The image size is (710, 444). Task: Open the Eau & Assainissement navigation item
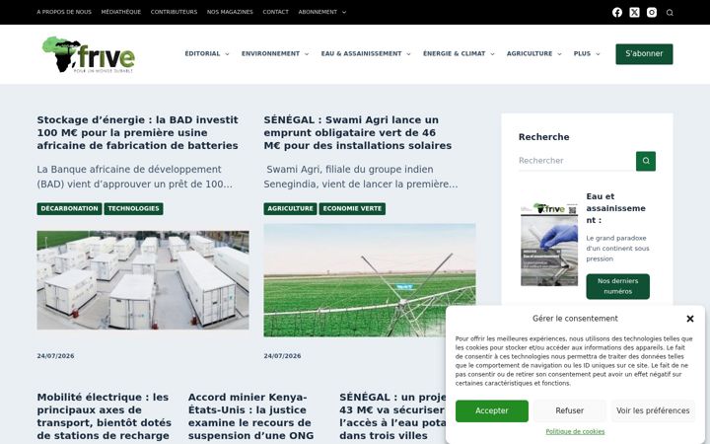[361, 54]
